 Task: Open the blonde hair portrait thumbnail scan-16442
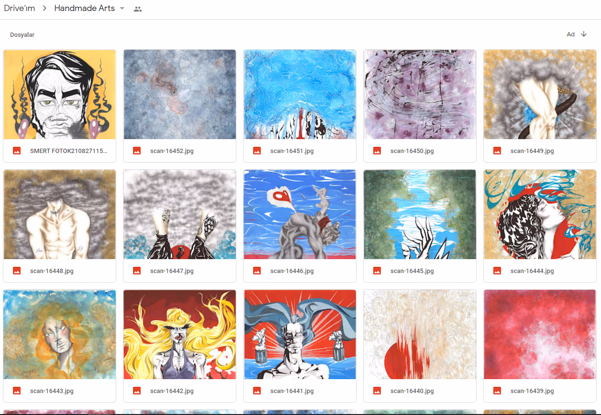pyautogui.click(x=180, y=334)
